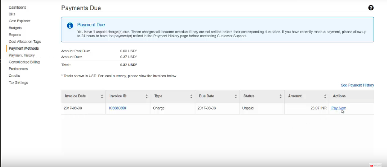Open Payment History sidebar item
The height and width of the screenshot is (167, 387).
(21, 55)
